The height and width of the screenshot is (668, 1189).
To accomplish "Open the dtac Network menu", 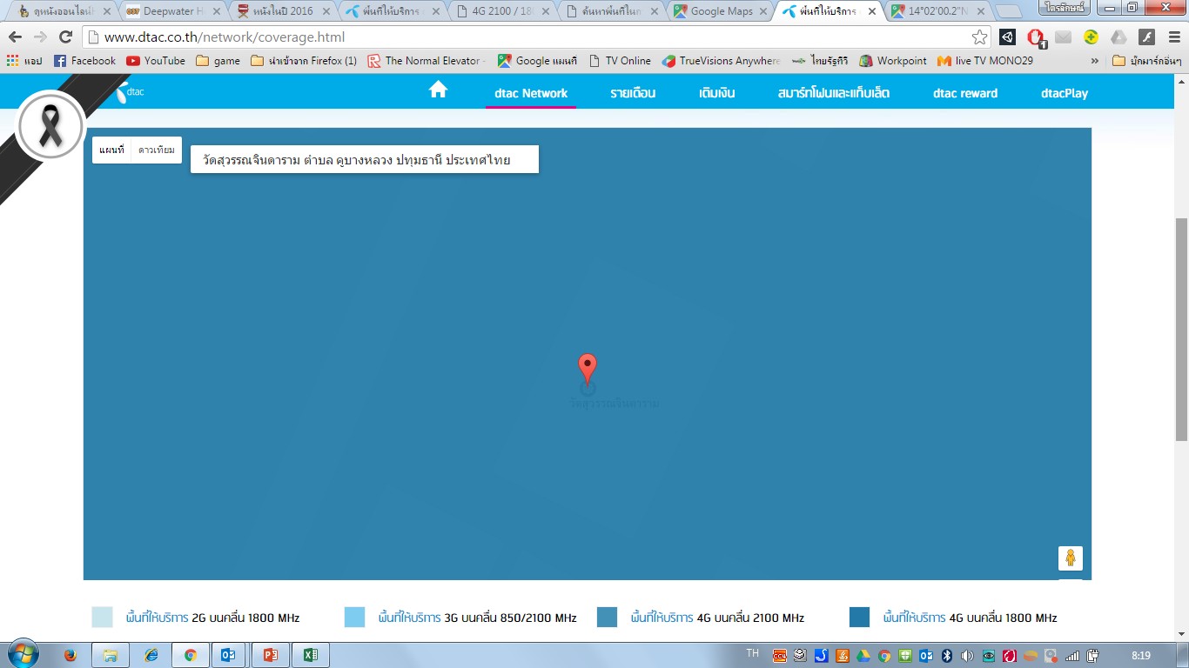I will click(531, 93).
